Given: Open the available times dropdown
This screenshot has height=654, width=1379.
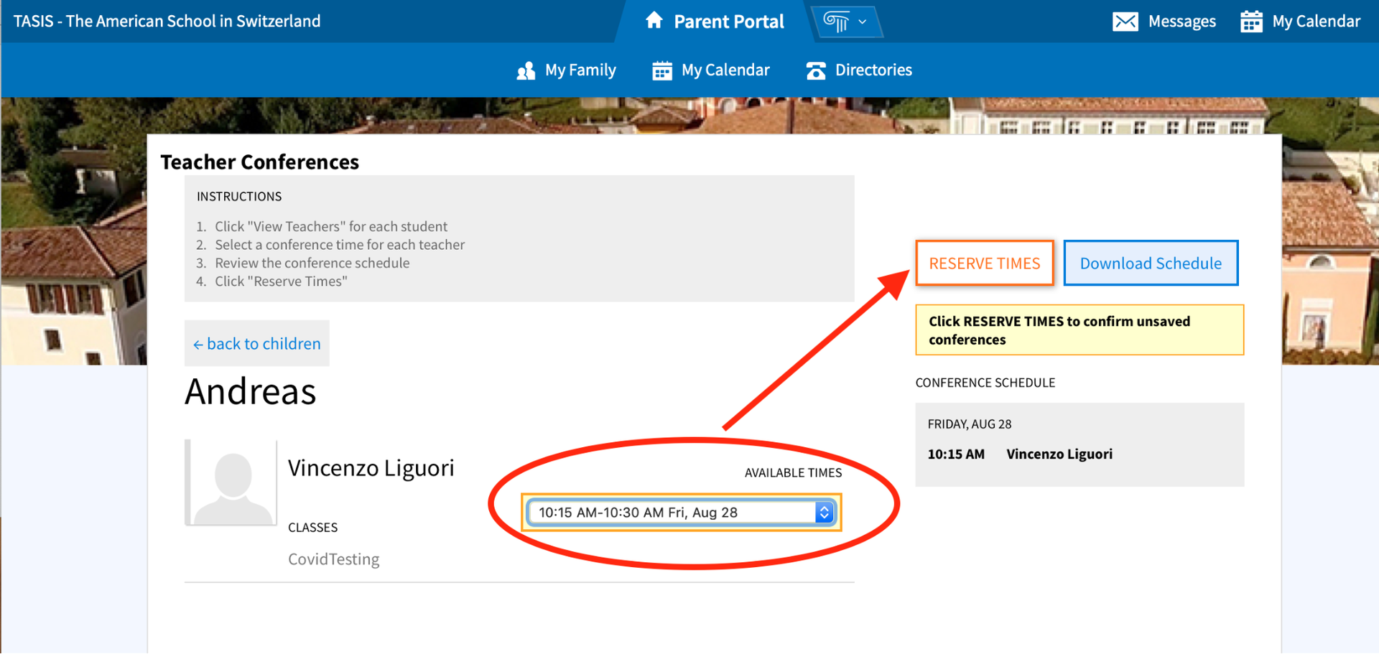Looking at the screenshot, I should tap(681, 513).
